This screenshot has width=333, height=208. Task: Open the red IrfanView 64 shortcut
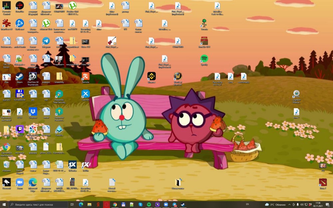[x=6, y=25]
